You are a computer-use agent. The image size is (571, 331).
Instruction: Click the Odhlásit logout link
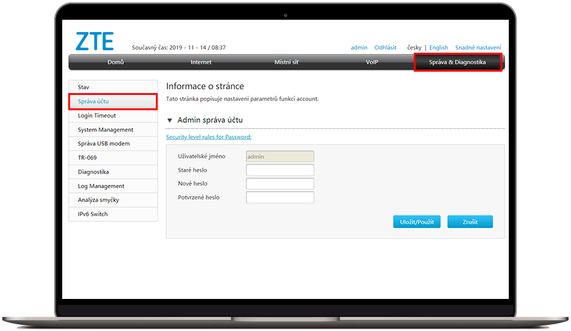click(386, 47)
